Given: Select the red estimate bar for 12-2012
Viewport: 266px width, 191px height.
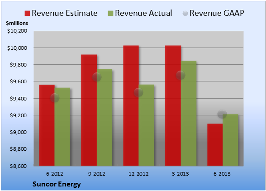Looking at the screenshot, I should [131, 105].
